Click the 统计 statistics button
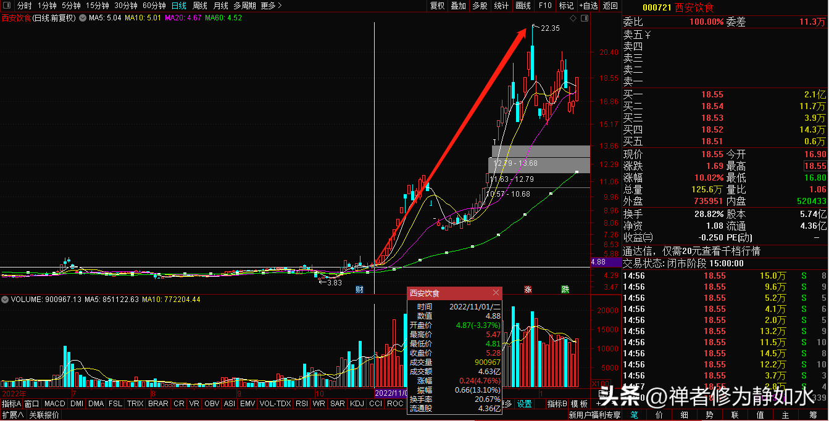The image size is (829, 421). click(x=501, y=6)
